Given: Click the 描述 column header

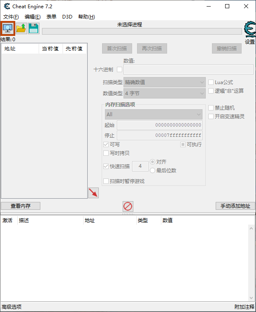Looking at the screenshot, I should (50, 220).
